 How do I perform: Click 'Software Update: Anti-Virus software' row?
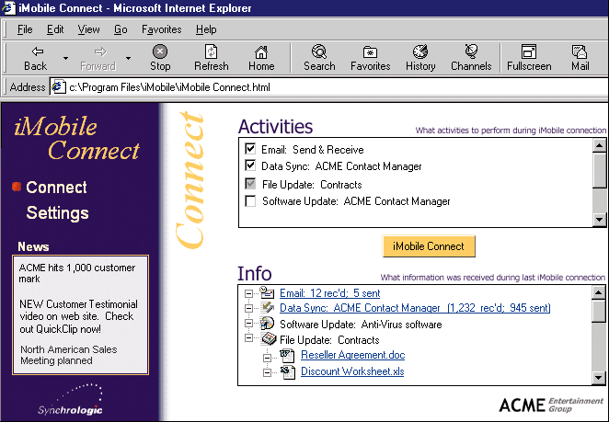click(361, 325)
